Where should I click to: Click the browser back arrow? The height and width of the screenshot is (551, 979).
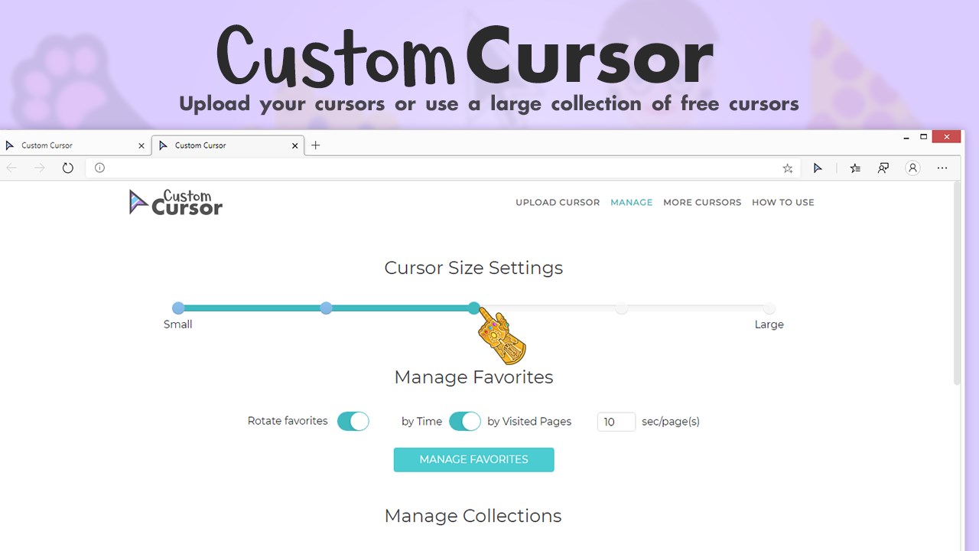(x=11, y=168)
